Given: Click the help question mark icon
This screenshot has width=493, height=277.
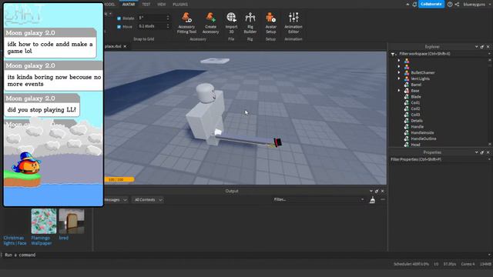Looking at the screenshot, I should [450, 5].
